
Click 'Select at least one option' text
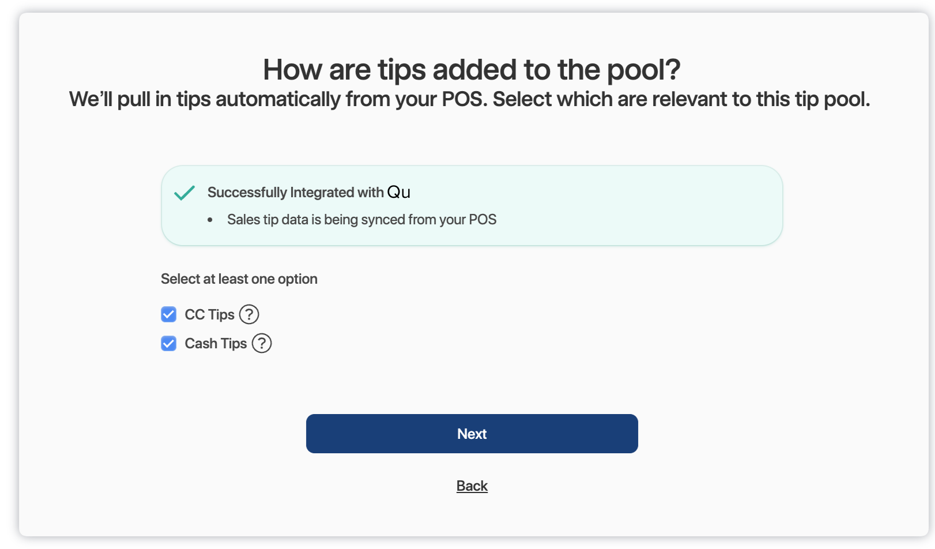click(239, 279)
